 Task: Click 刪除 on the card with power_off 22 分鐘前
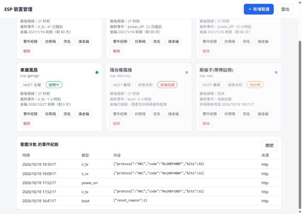click(117, 51)
